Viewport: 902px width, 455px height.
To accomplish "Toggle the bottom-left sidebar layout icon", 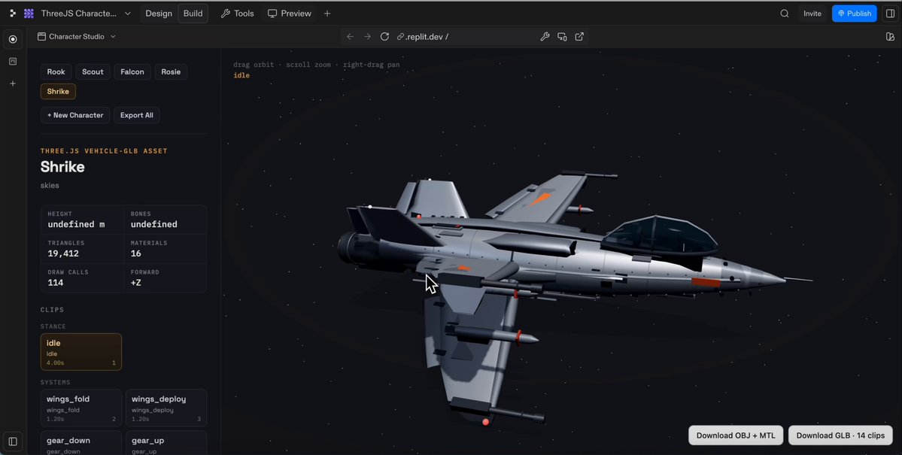I will pyautogui.click(x=13, y=441).
